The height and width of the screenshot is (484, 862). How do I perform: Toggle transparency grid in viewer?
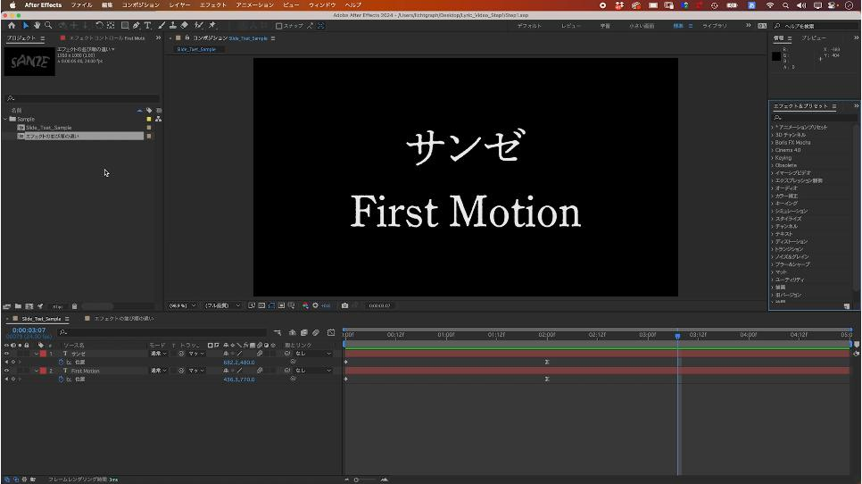pyautogui.click(x=261, y=305)
